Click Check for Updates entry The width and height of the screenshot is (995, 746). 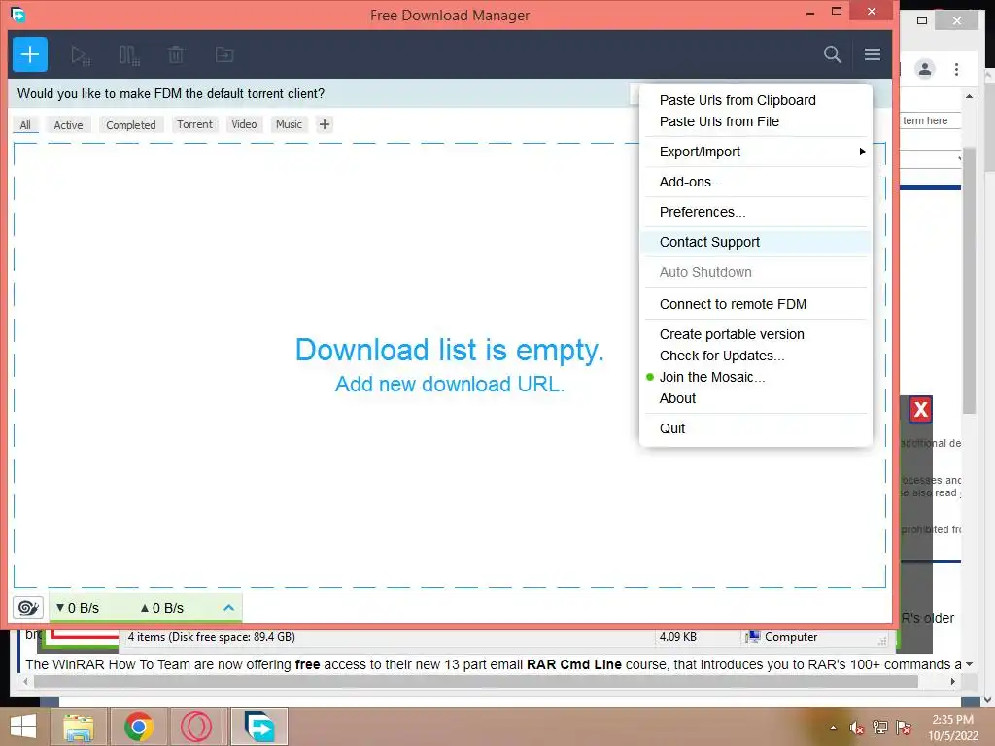tap(755, 356)
